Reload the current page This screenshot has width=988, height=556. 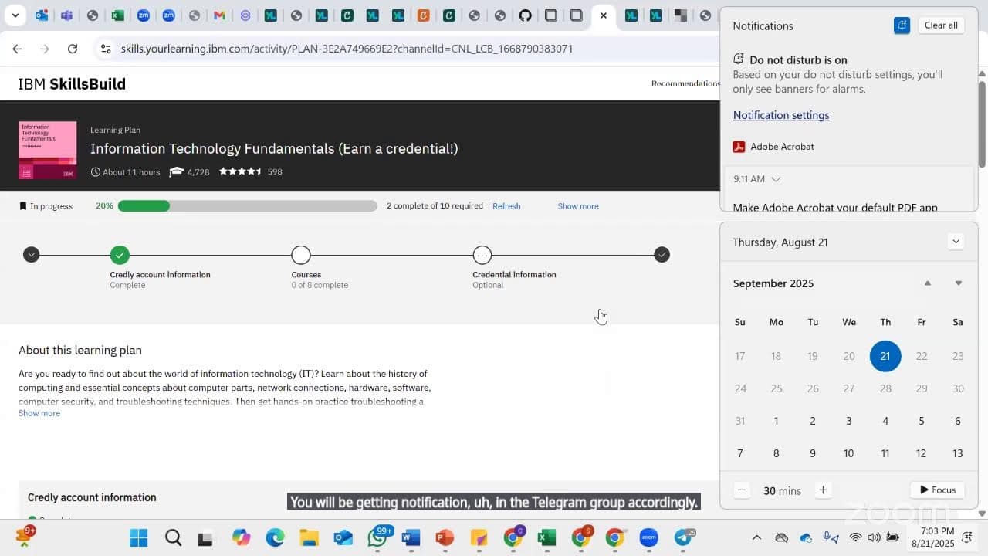tap(73, 49)
